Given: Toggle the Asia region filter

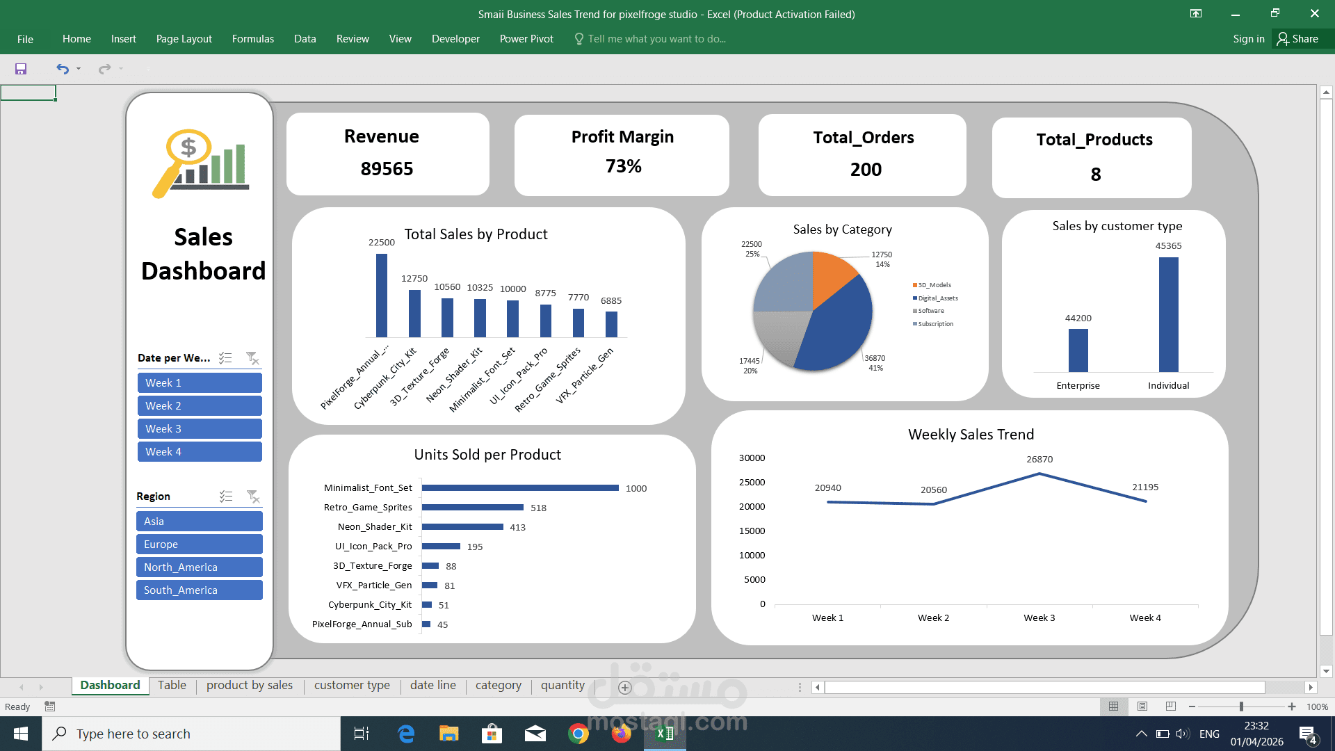Looking at the screenshot, I should [200, 521].
